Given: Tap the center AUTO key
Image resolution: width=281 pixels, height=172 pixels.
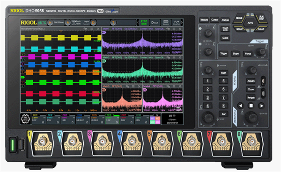Looking at the screenshot, I should [x=251, y=23].
